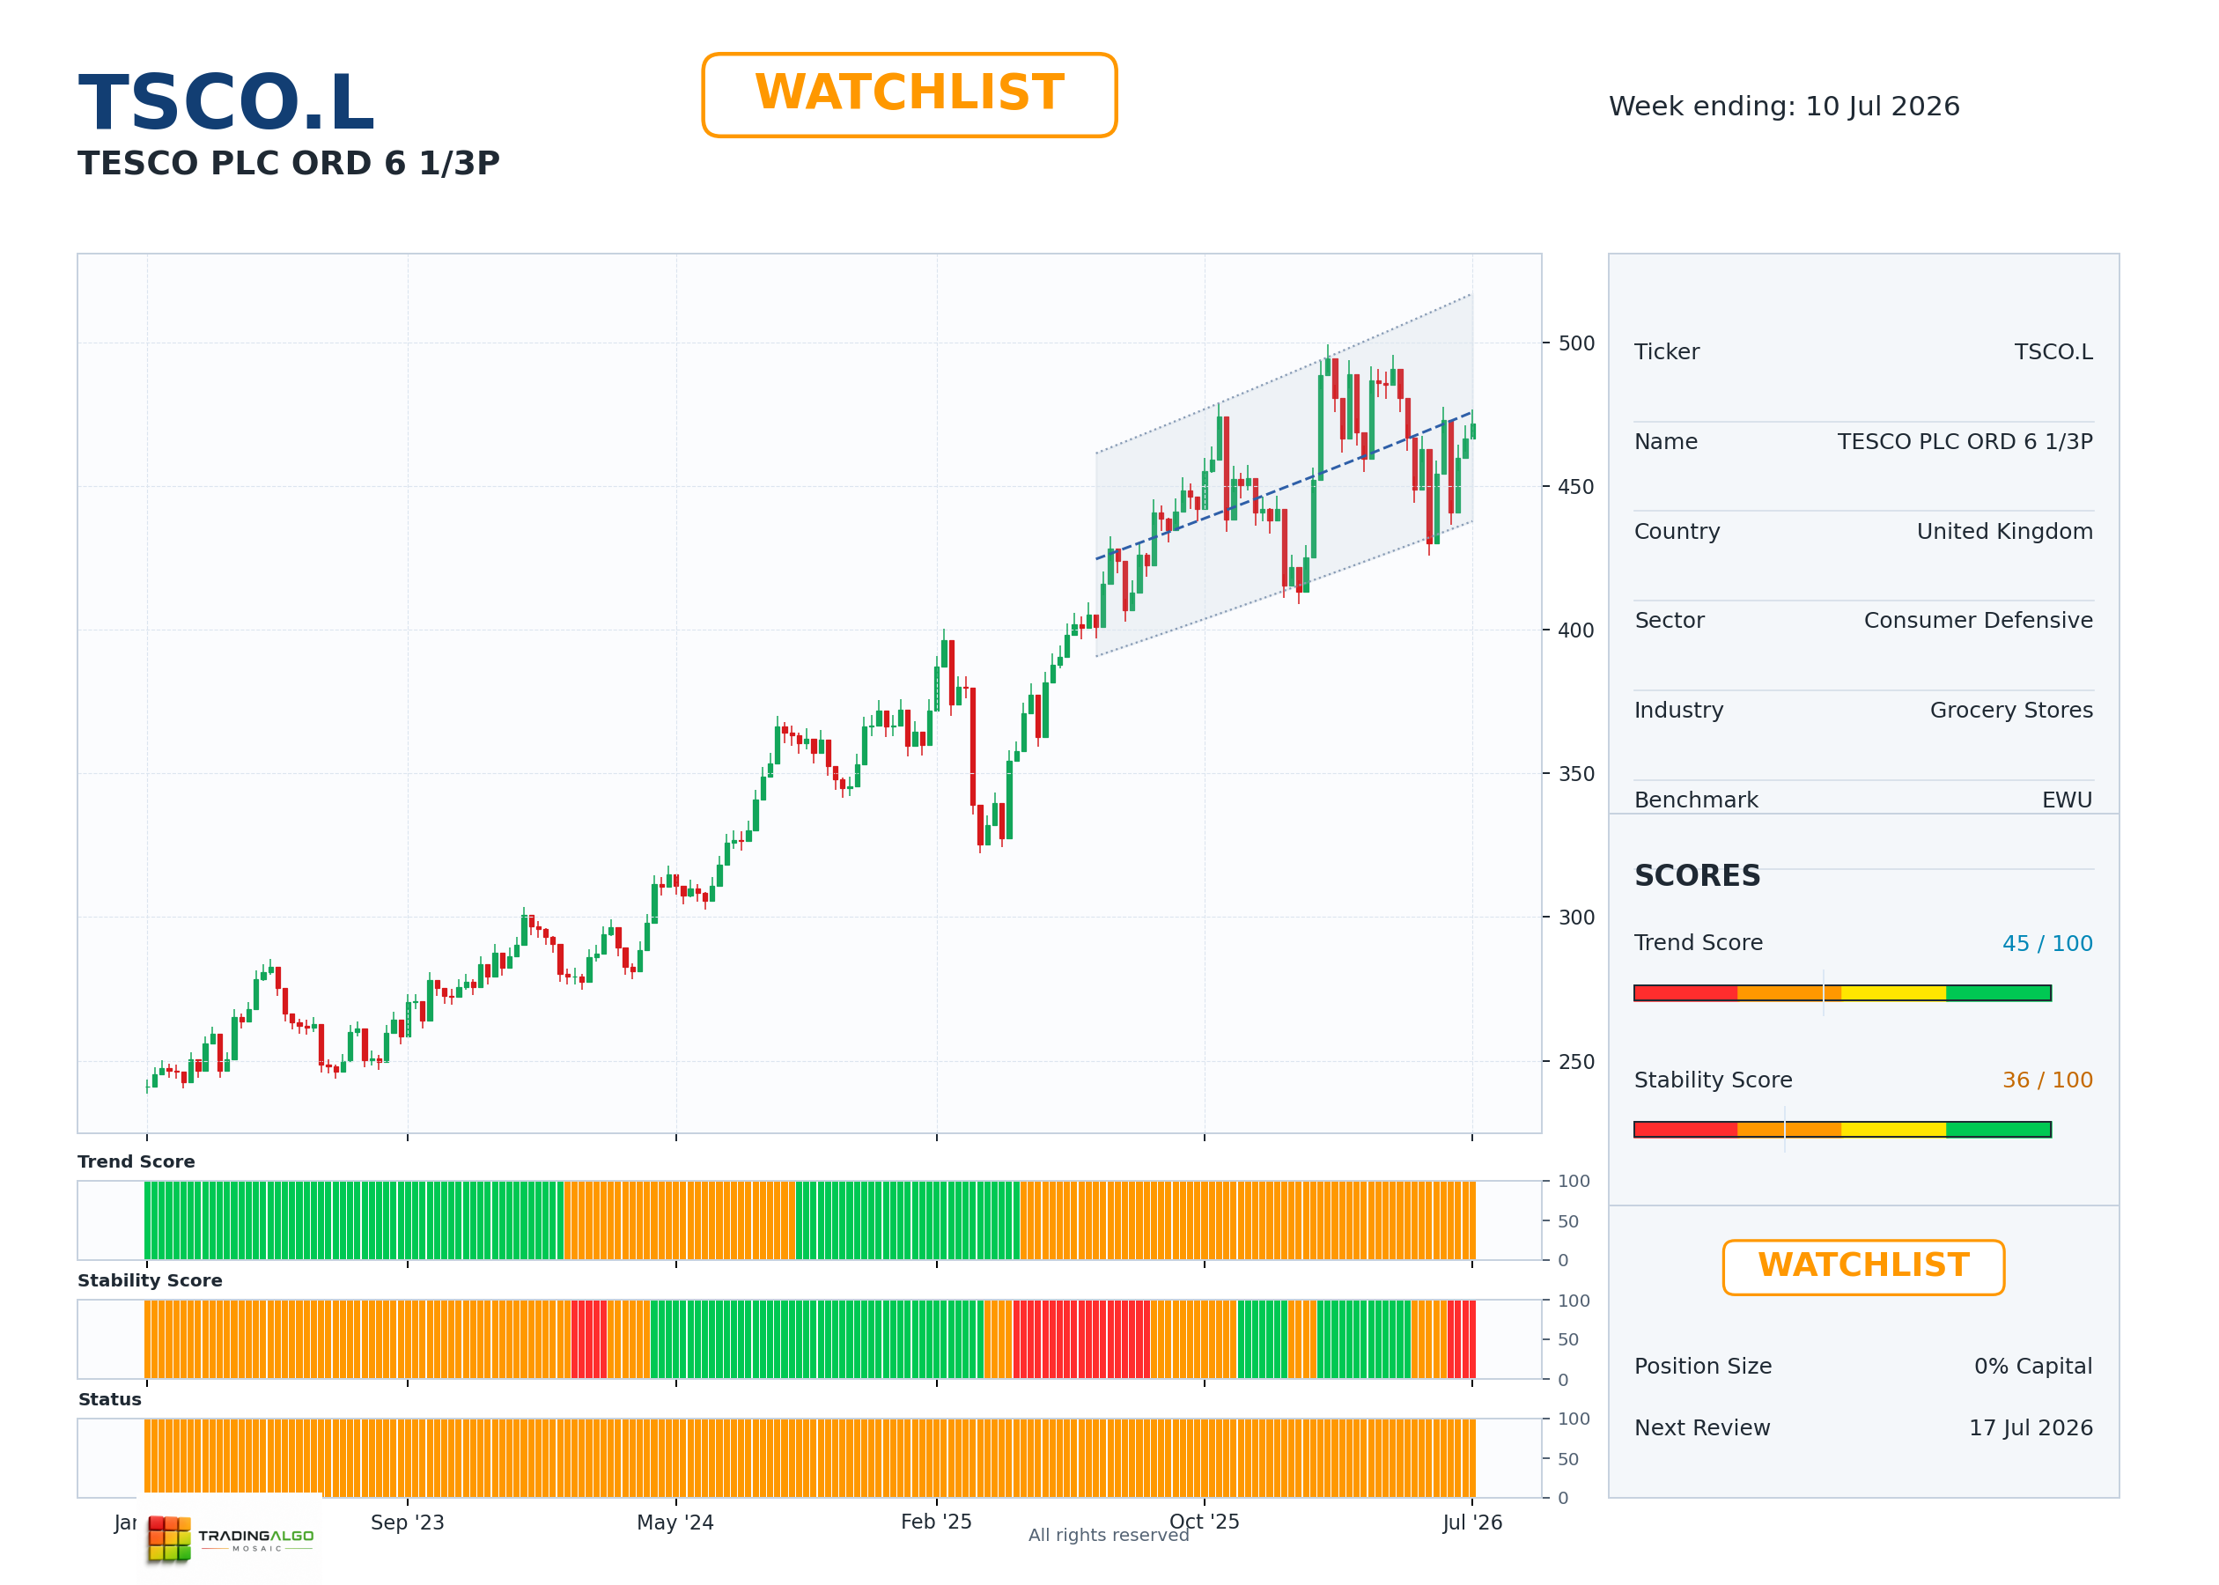Image resolution: width=2219 pixels, height=1585 pixels.
Task: Click the orange Status strip bar
Action: pos(810,1457)
